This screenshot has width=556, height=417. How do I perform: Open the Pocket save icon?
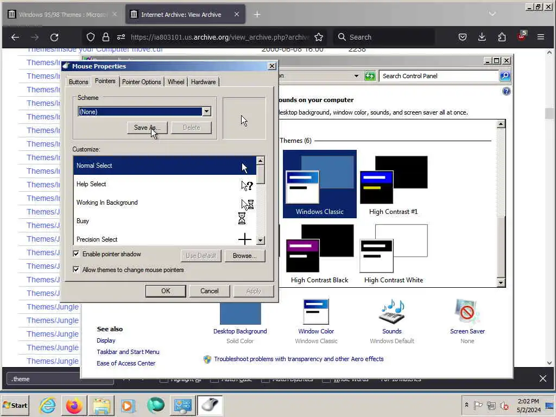pyautogui.click(x=463, y=37)
